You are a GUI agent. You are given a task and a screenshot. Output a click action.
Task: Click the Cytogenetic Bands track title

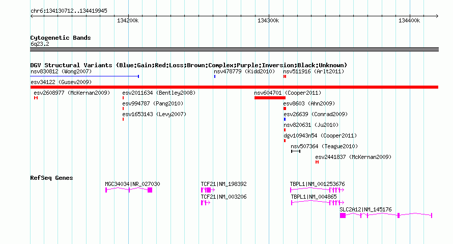61,38
